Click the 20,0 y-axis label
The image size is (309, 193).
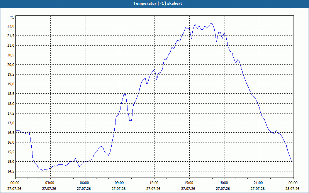(x=11, y=65)
